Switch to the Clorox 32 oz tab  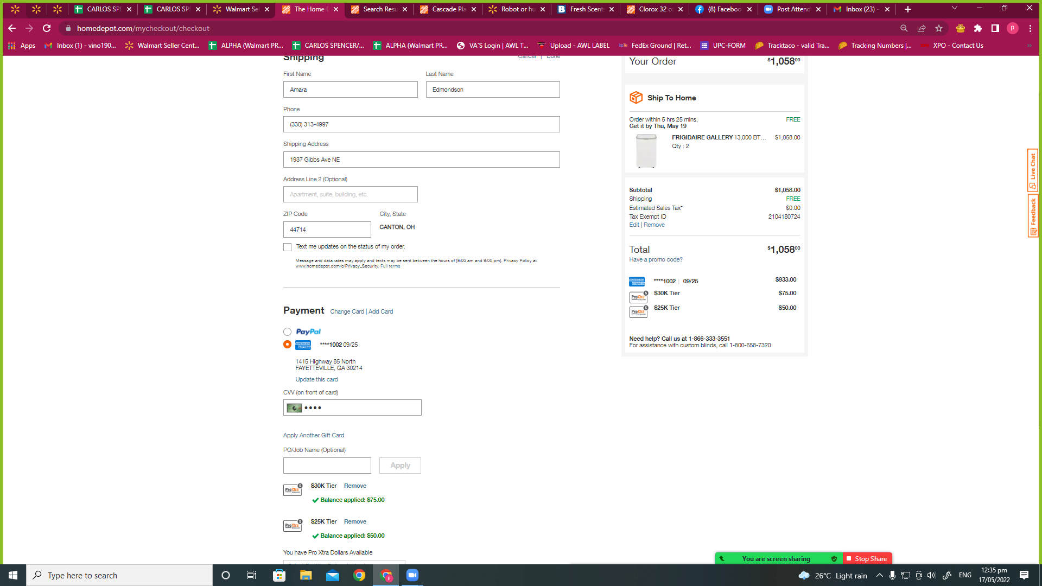click(x=655, y=9)
